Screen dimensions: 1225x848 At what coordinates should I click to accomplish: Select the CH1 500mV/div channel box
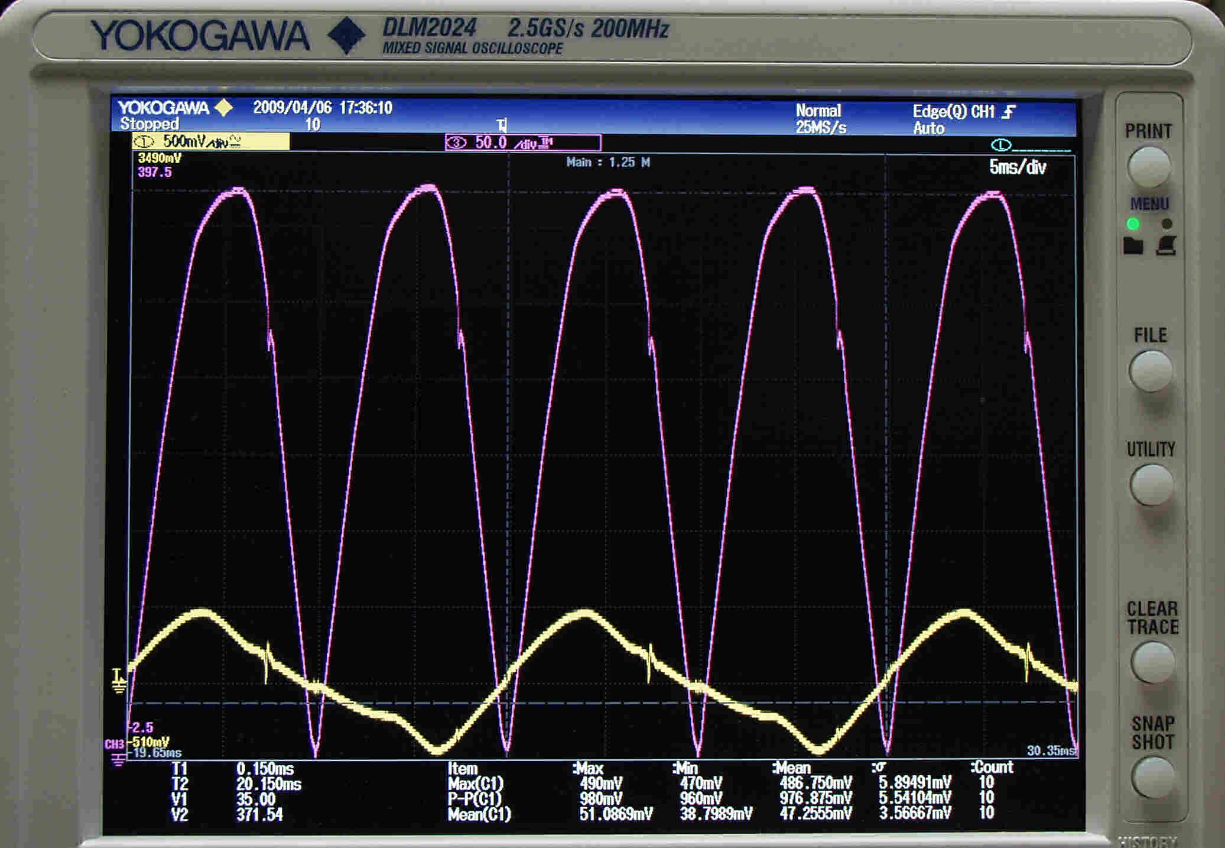pos(211,141)
